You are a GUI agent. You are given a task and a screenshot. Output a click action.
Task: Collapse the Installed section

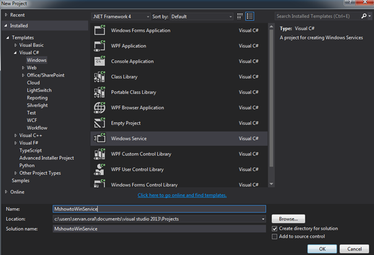coord(6,25)
